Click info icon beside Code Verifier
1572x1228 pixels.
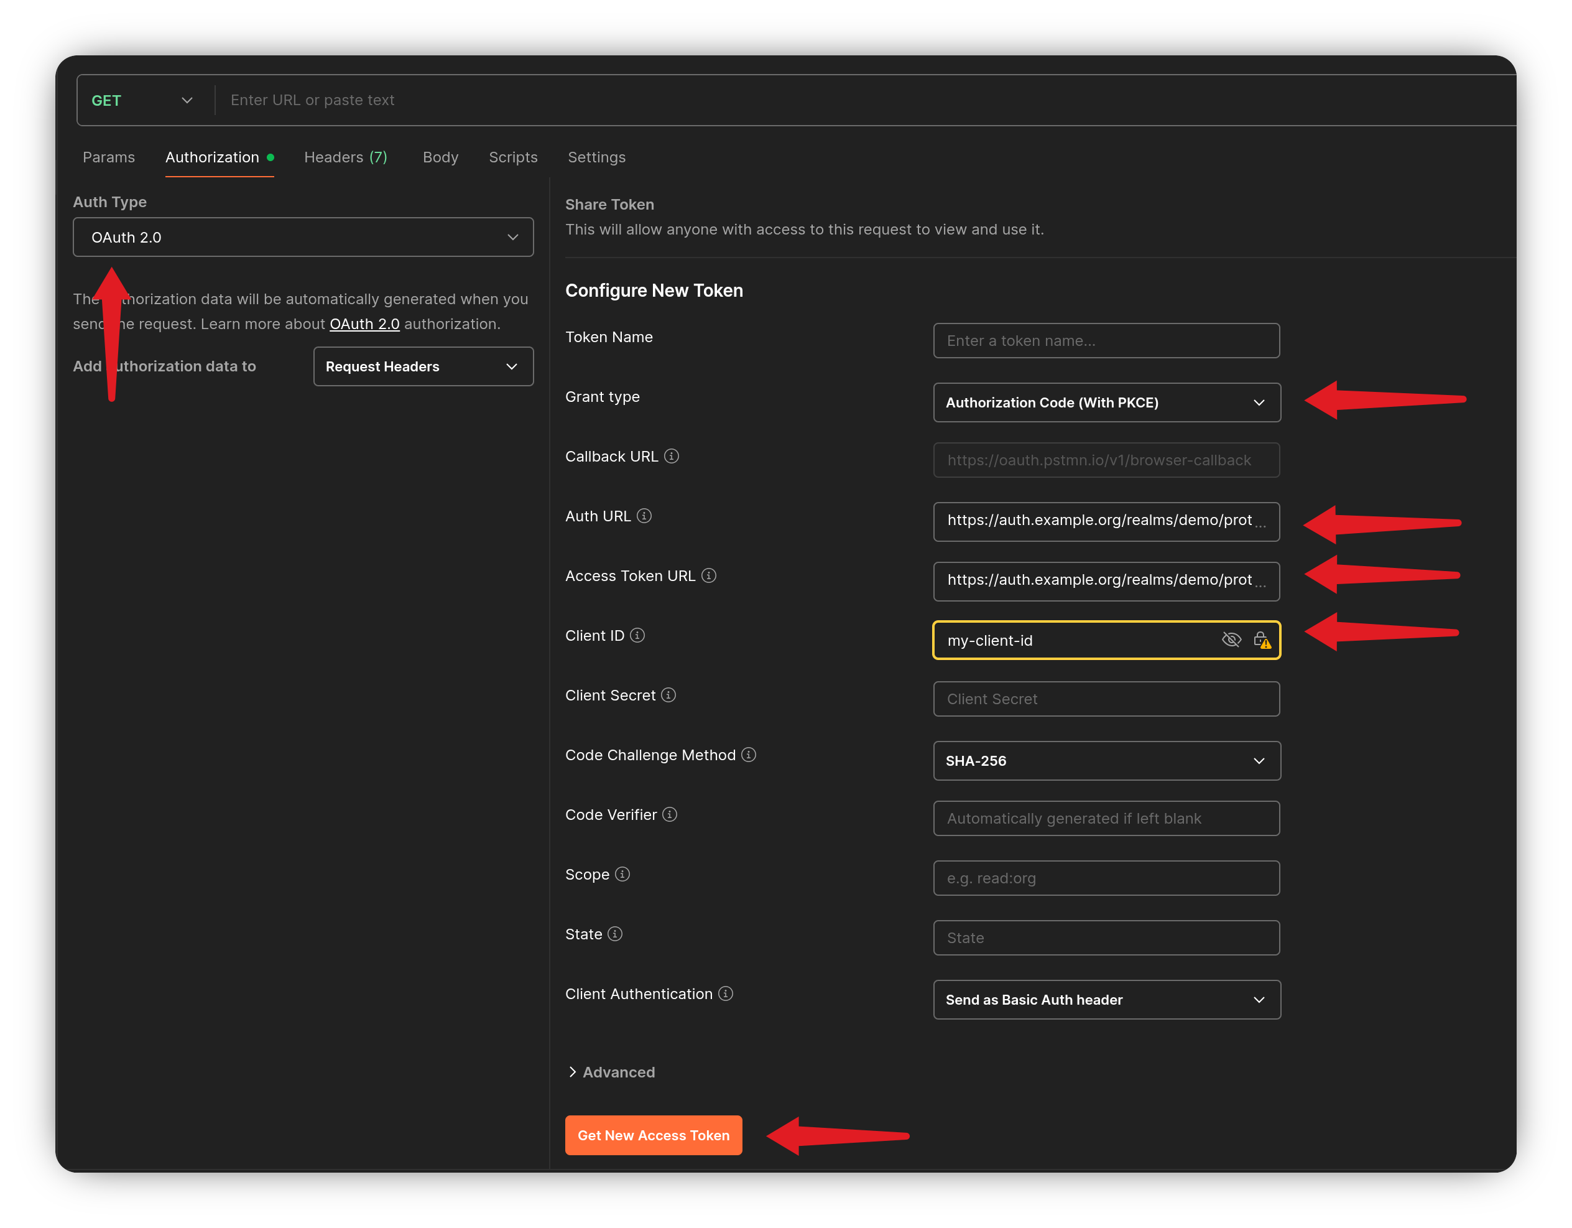pyautogui.click(x=669, y=814)
